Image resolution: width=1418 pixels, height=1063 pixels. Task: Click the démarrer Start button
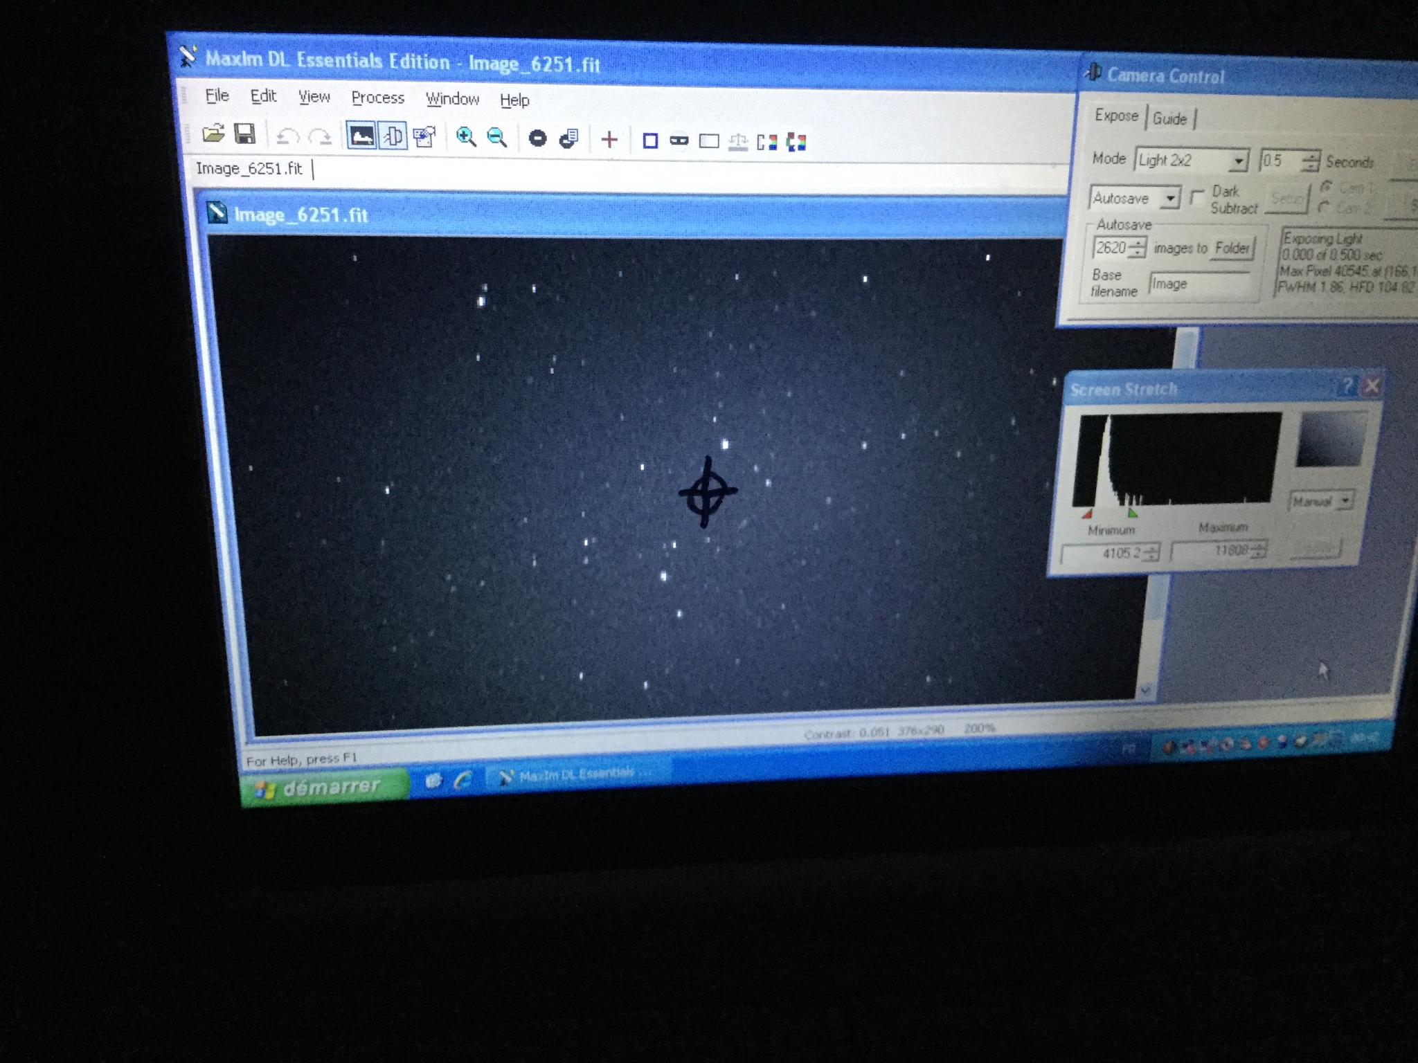click(324, 787)
